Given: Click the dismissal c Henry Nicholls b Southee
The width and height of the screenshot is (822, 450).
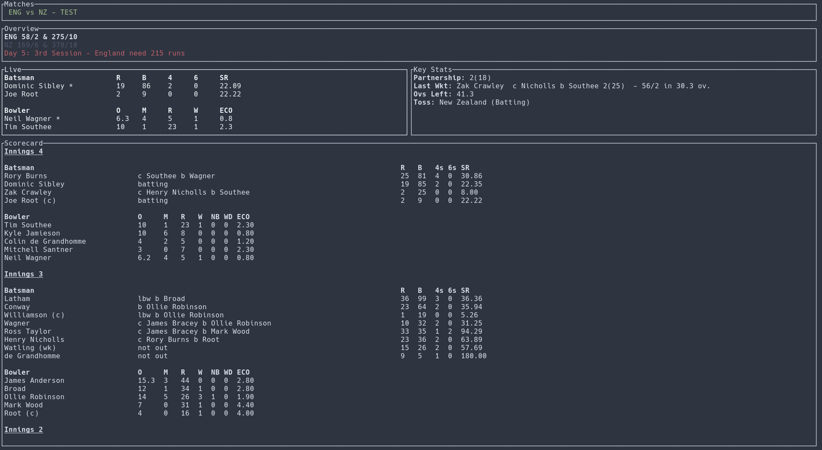Looking at the screenshot, I should 194,192.
